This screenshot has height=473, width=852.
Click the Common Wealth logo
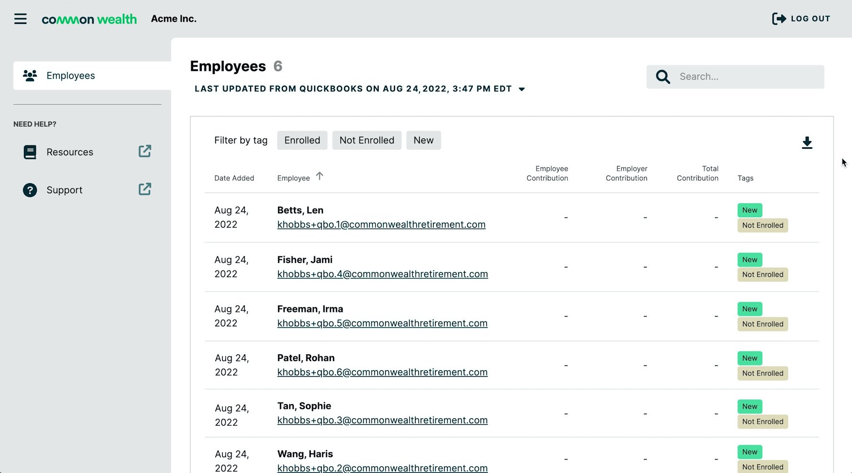click(89, 19)
